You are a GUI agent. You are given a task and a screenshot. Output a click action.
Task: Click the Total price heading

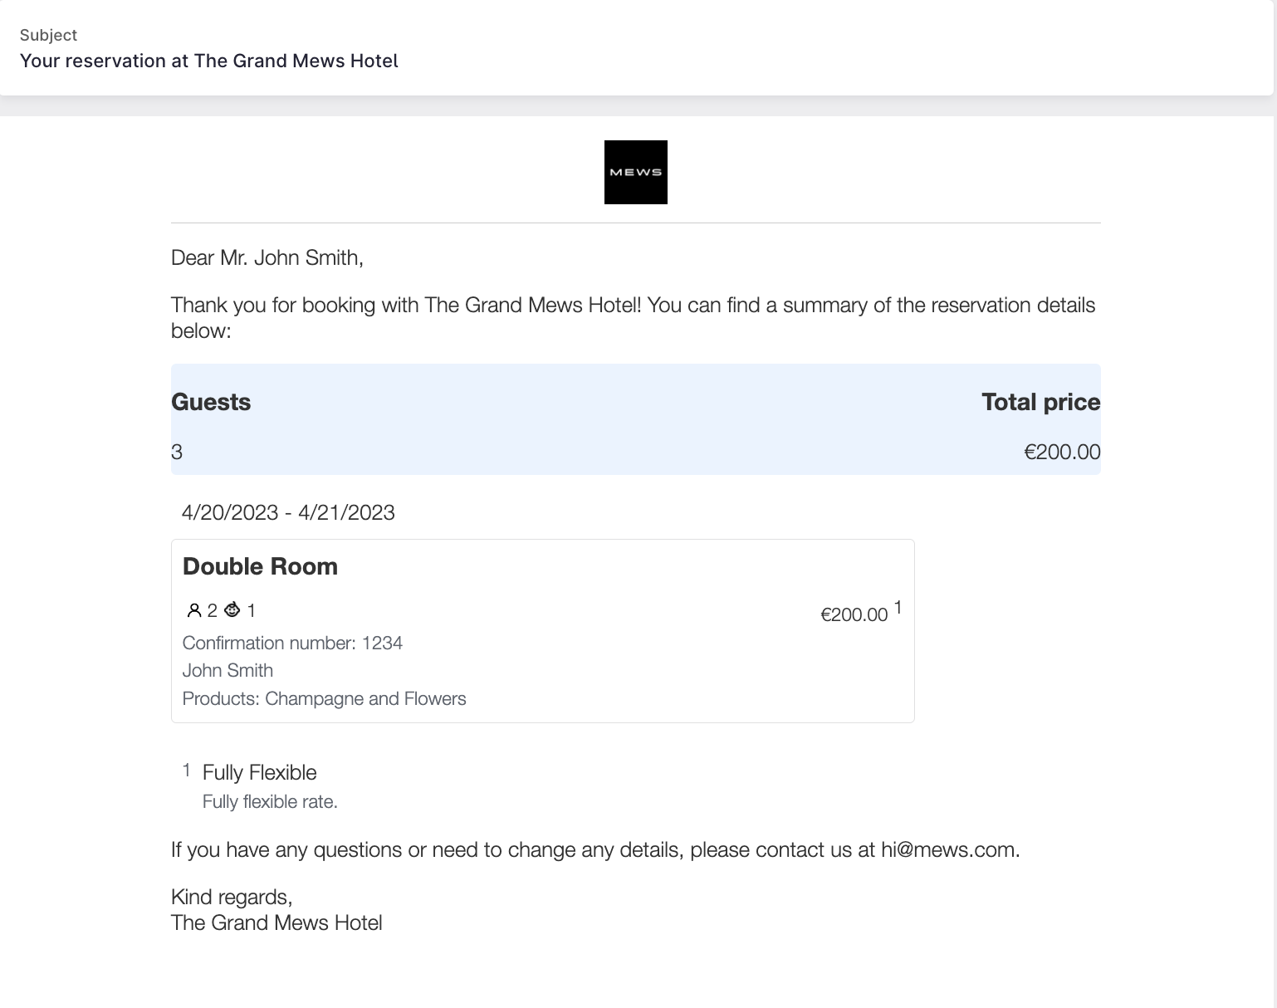(1041, 402)
